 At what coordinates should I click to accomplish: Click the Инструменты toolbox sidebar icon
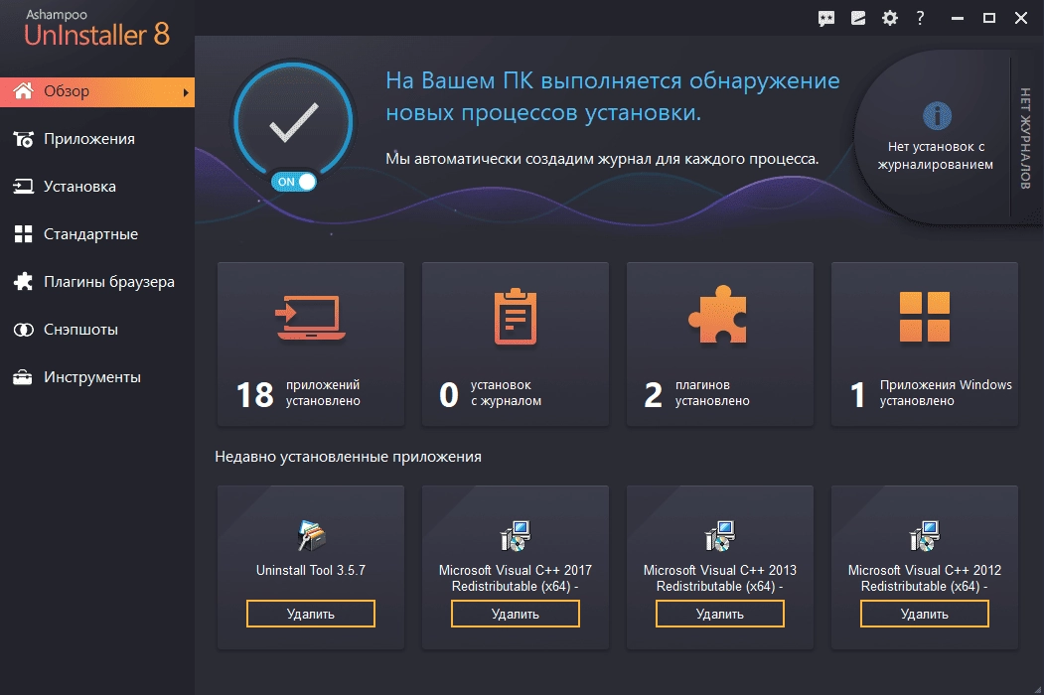[23, 377]
